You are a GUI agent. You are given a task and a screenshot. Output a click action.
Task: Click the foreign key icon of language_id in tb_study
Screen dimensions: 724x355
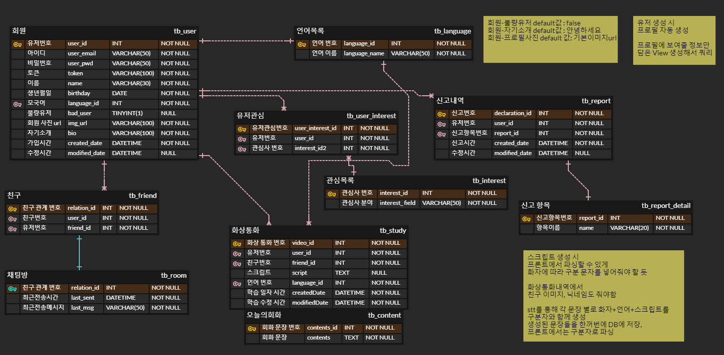point(237,283)
